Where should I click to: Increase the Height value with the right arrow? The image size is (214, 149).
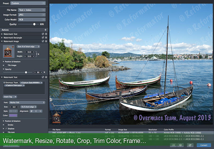coord(33,56)
